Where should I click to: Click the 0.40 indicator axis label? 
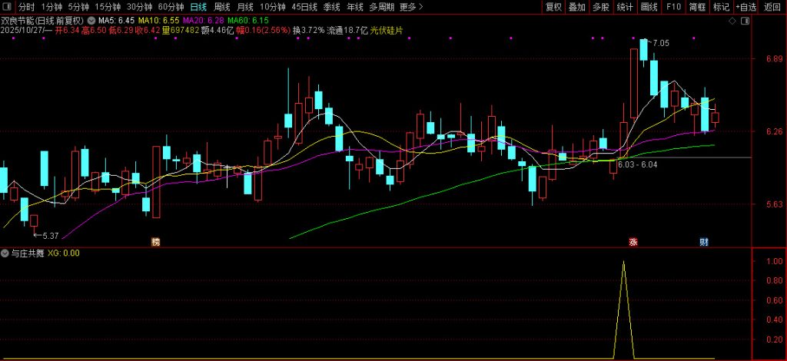click(775, 320)
